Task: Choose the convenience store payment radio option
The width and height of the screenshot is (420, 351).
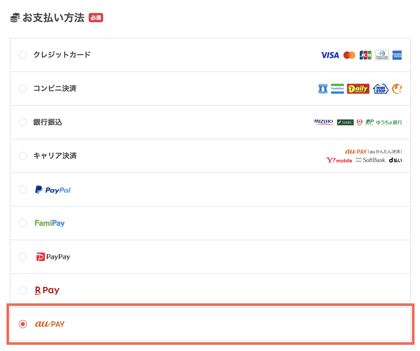Action: coord(23,89)
